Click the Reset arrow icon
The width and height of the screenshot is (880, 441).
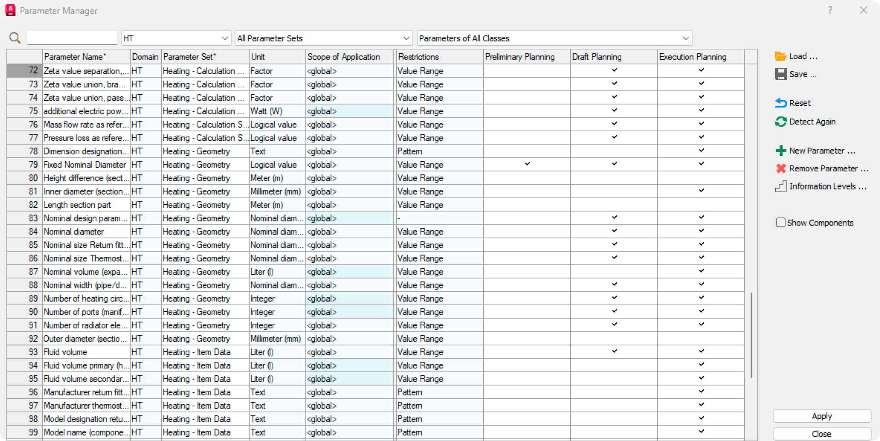(x=781, y=103)
